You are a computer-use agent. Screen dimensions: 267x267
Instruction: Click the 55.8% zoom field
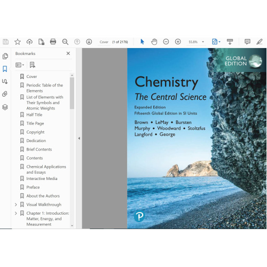pos(193,42)
